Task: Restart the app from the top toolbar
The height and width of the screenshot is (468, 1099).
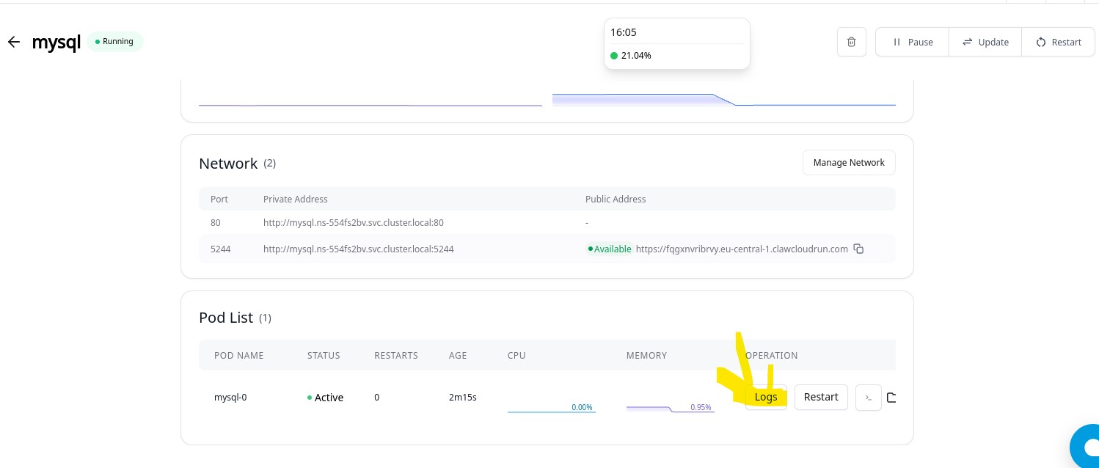Action: click(x=1058, y=43)
